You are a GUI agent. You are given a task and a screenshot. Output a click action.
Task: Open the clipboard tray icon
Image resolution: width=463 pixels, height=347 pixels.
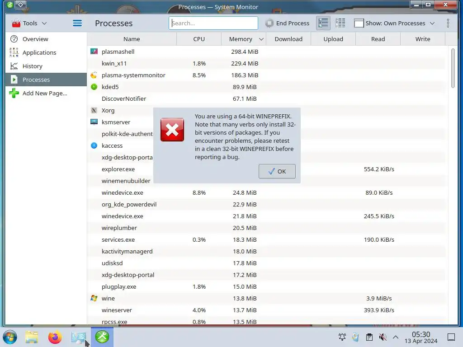pos(369,337)
